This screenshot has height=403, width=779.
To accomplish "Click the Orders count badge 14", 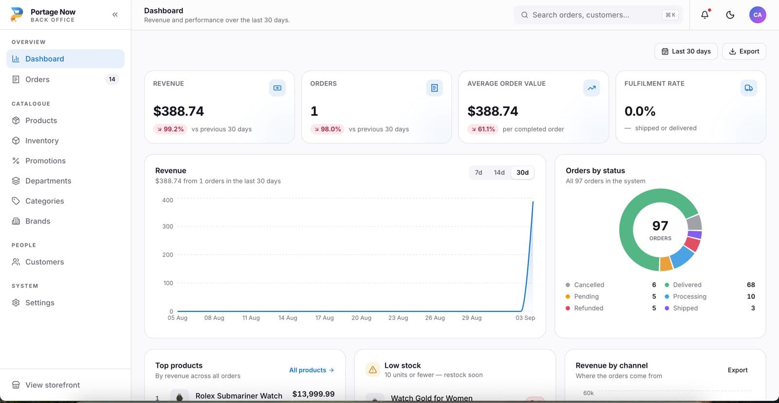I will click(112, 79).
